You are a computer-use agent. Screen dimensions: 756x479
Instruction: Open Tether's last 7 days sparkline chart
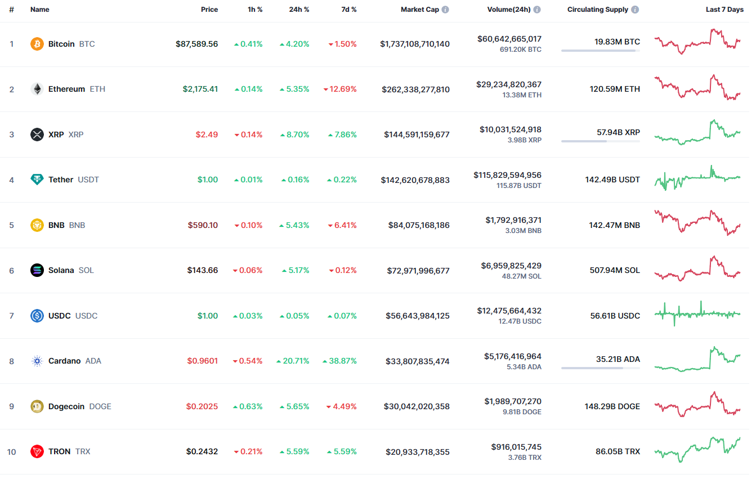[x=697, y=178]
